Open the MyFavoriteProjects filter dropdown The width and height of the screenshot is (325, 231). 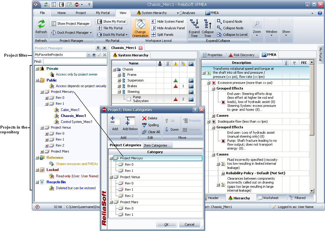[x=88, y=55]
